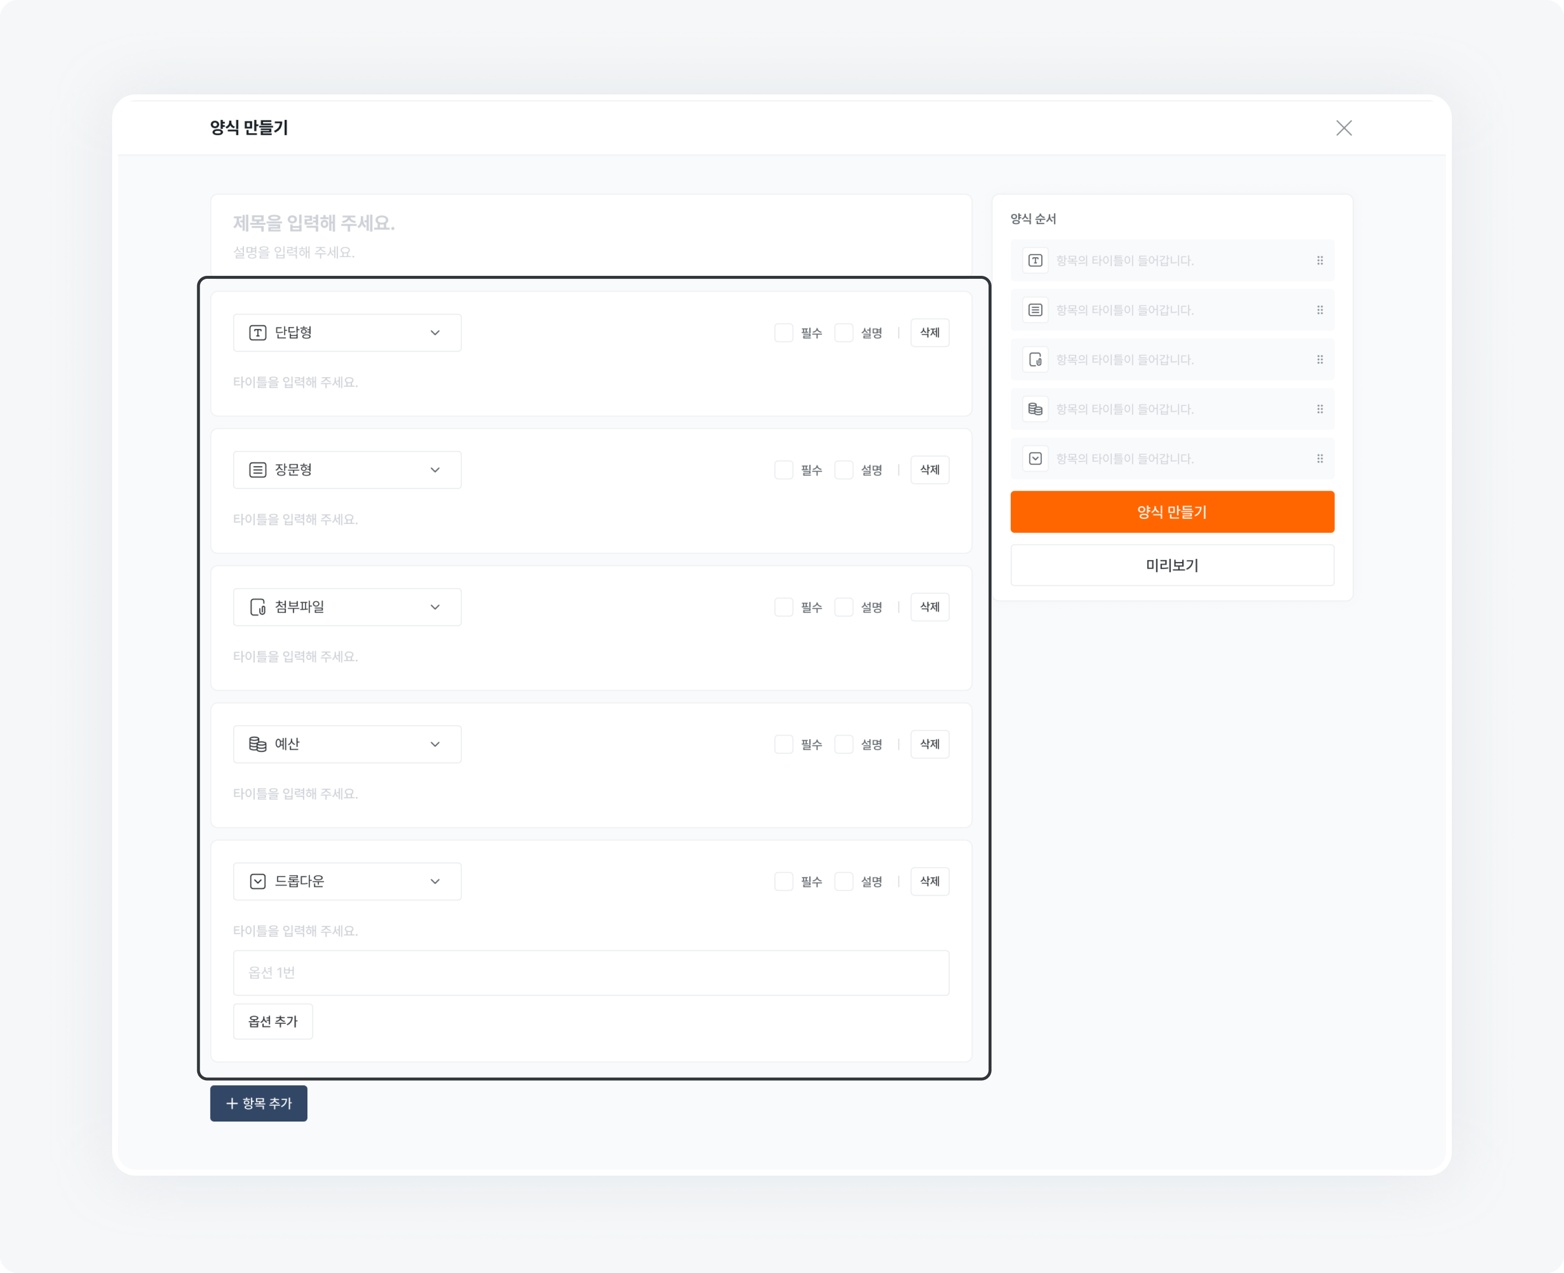Click the drag handle next to the first 양식 순서 item
Viewport: 1564px width, 1273px height.
pos(1319,260)
